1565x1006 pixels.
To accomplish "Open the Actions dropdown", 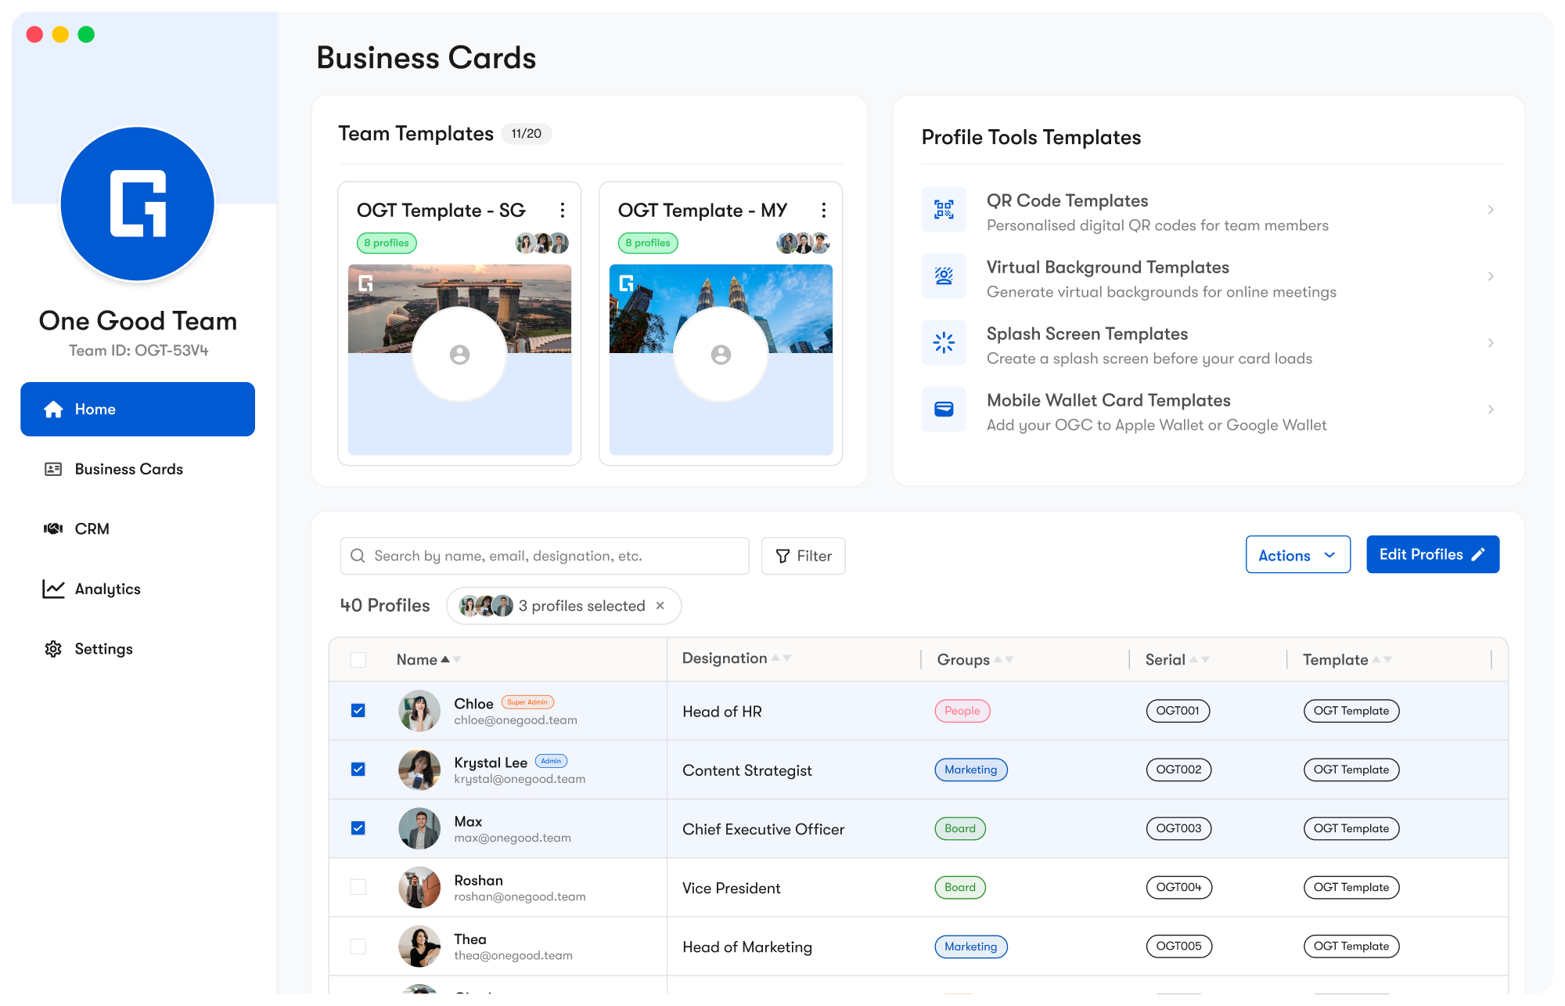I will (x=1298, y=555).
